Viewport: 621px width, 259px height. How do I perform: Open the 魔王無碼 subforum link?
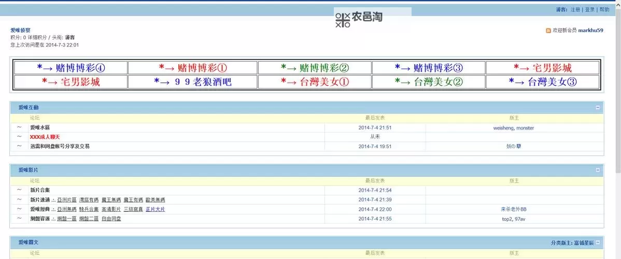tap(111, 199)
